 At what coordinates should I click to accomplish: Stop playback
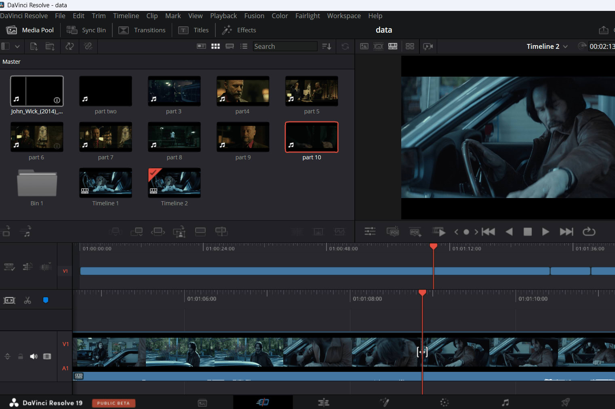tap(527, 232)
